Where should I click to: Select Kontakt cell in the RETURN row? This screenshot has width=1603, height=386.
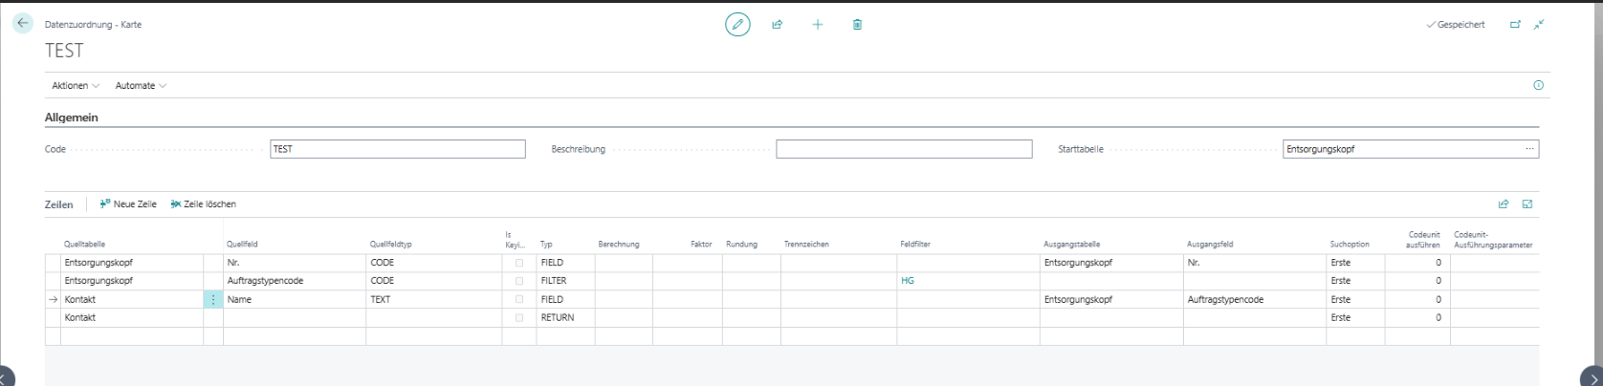click(x=132, y=317)
